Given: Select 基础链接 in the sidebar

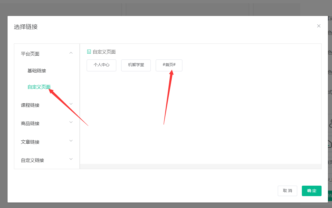Looking at the screenshot, I should click(37, 71).
